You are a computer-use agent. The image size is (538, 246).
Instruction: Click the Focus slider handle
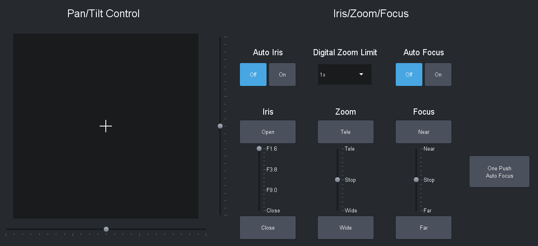[416, 180]
